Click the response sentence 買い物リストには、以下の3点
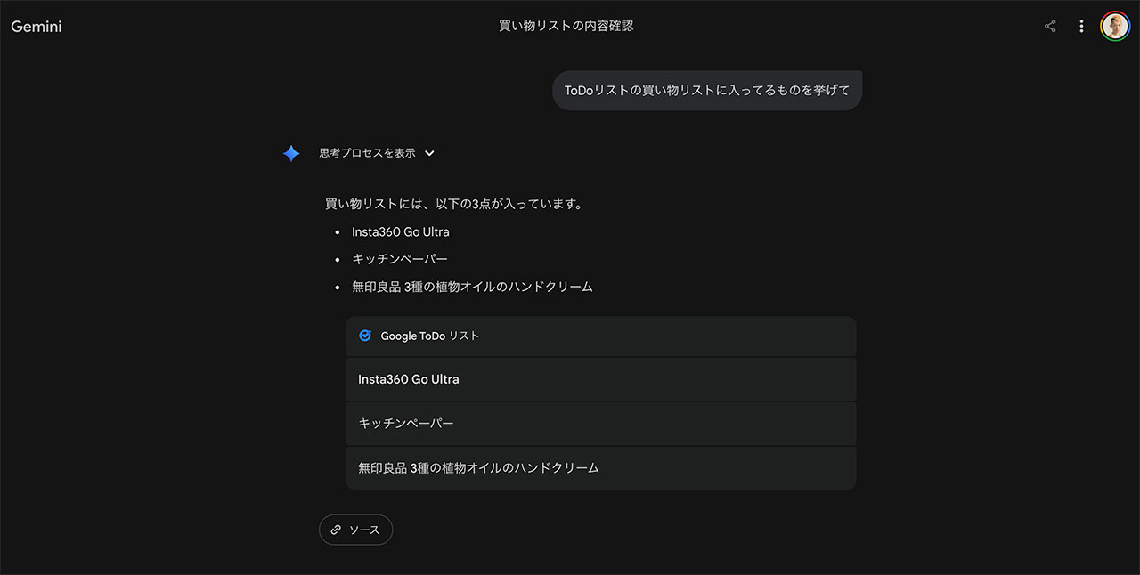The image size is (1140, 575). (x=454, y=204)
